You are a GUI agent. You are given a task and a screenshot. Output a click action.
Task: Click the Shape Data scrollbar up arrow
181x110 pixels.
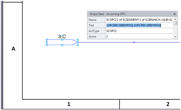(x=175, y=19)
